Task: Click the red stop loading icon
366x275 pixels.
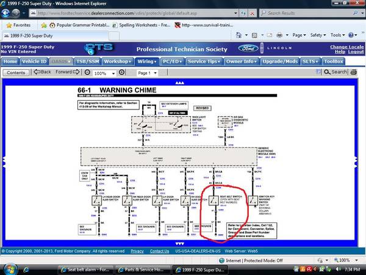Action: (252, 13)
